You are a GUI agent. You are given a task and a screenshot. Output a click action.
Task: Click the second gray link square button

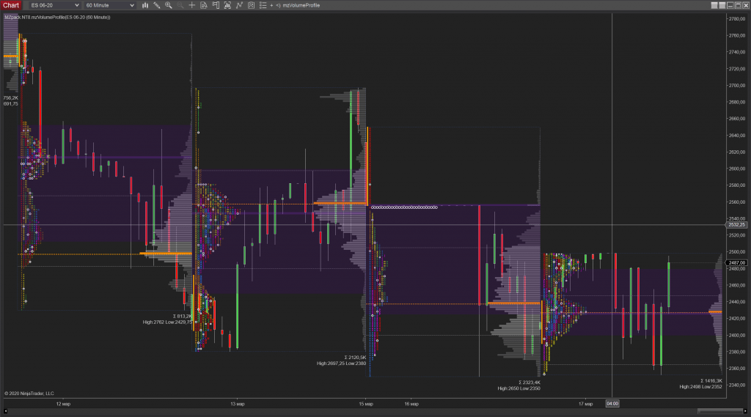tap(722, 5)
